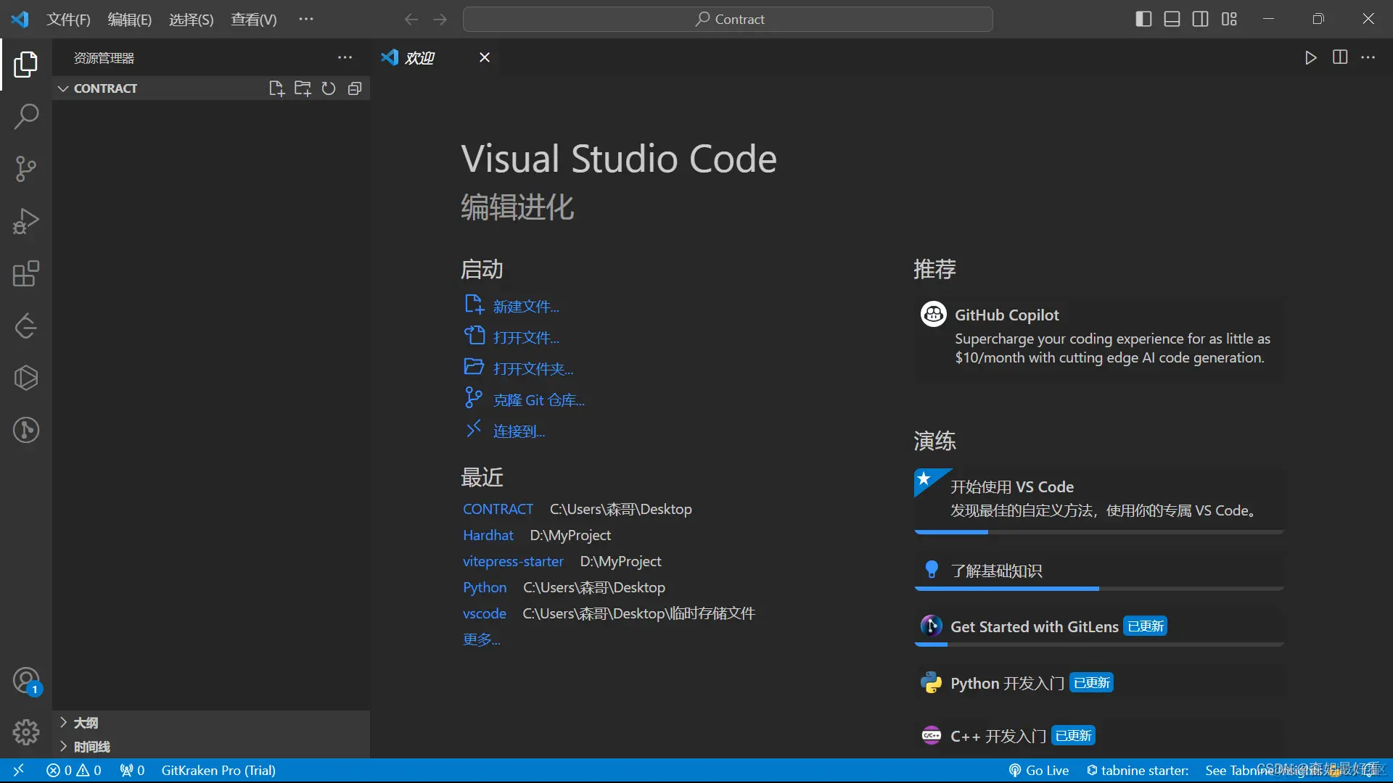The height and width of the screenshot is (783, 1393).
Task: Expand the 时间线 timeline section
Action: (91, 747)
